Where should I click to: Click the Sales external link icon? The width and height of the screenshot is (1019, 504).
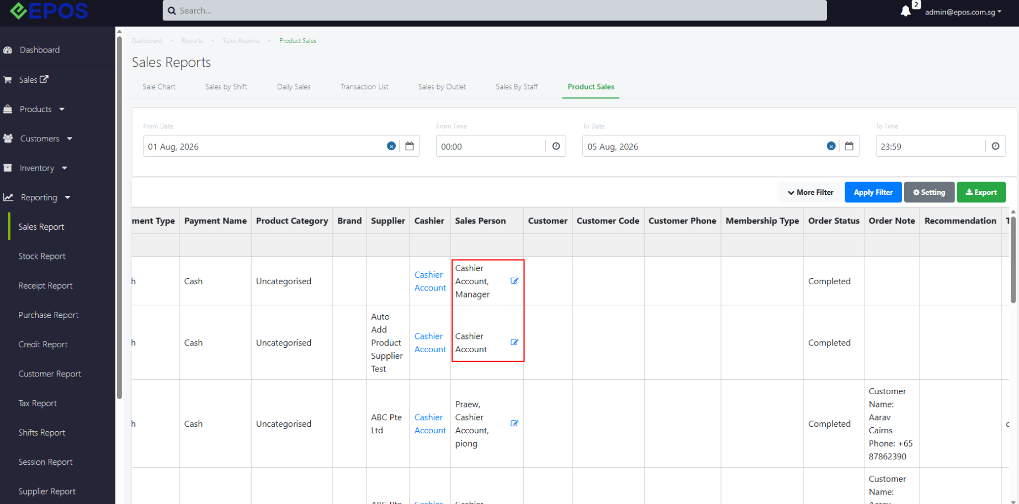[44, 79]
